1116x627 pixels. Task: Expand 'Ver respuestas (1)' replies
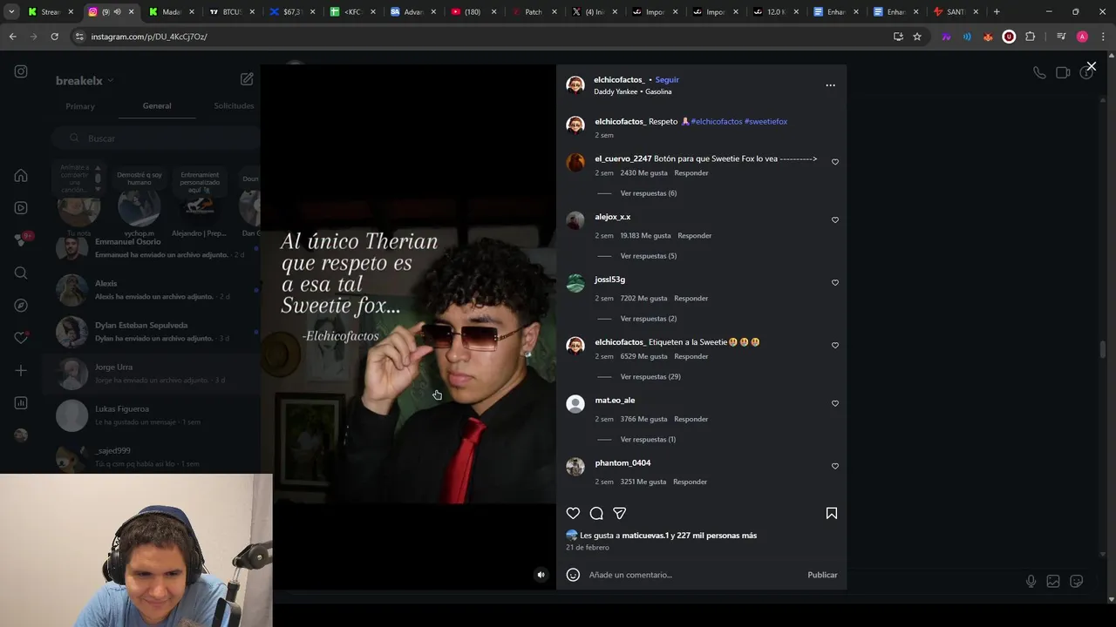(648, 440)
